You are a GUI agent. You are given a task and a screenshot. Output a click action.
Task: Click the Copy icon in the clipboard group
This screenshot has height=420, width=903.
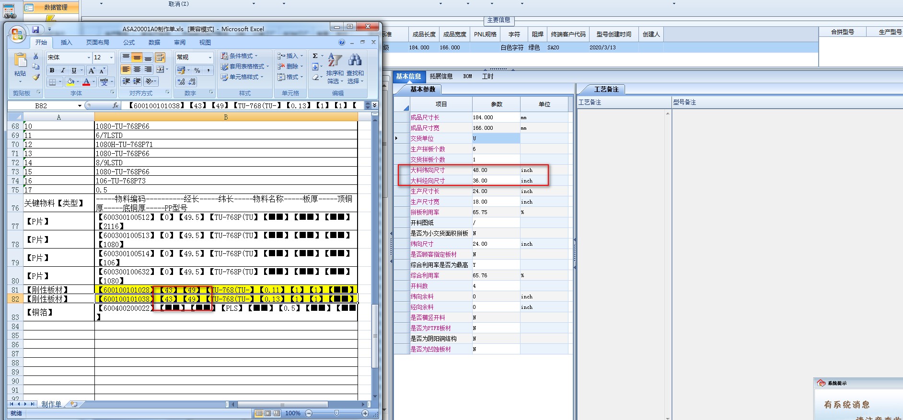36,67
